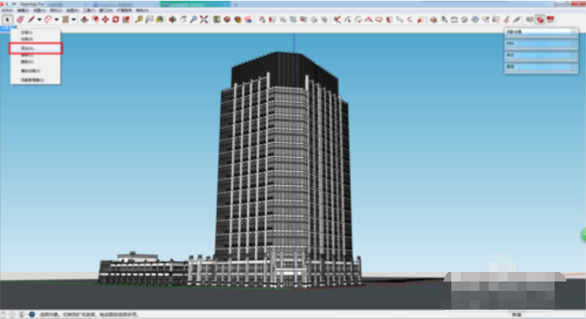Open the Tools menu

coord(89,10)
